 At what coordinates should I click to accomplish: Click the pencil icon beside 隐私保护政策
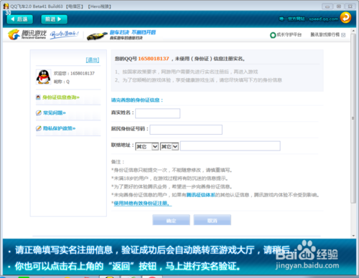point(39,128)
